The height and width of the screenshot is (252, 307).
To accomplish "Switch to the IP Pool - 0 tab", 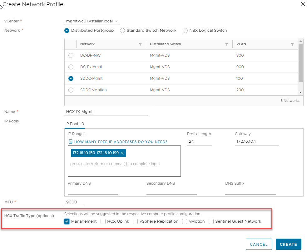I will (75, 124).
